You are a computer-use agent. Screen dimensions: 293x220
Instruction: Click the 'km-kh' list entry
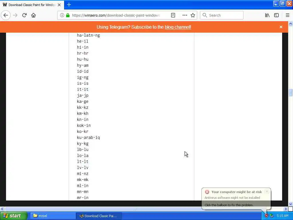[x=83, y=113]
